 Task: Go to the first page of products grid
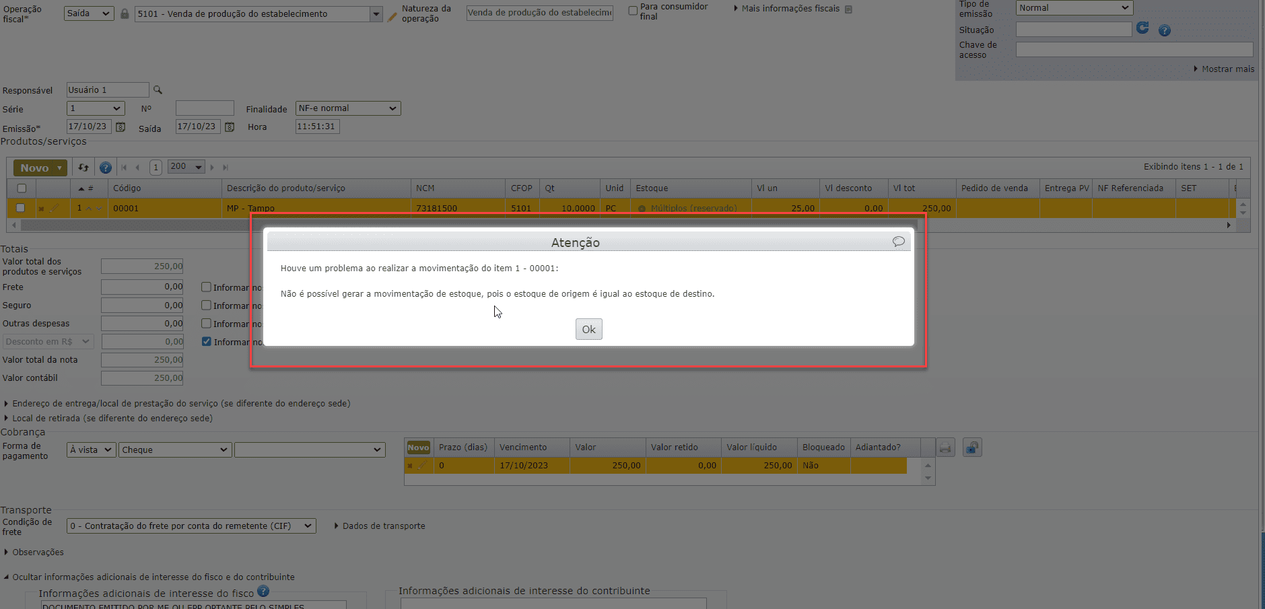124,168
